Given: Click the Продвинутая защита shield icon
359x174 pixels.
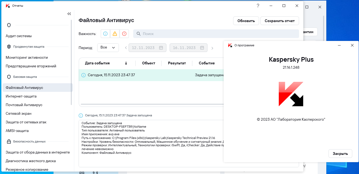Looking at the screenshot, I should click(x=9, y=47).
